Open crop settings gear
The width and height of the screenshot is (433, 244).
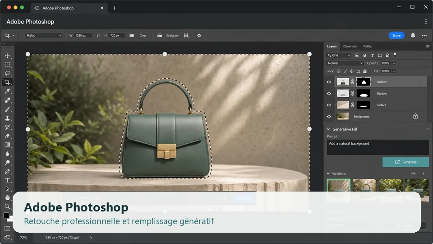click(x=199, y=35)
